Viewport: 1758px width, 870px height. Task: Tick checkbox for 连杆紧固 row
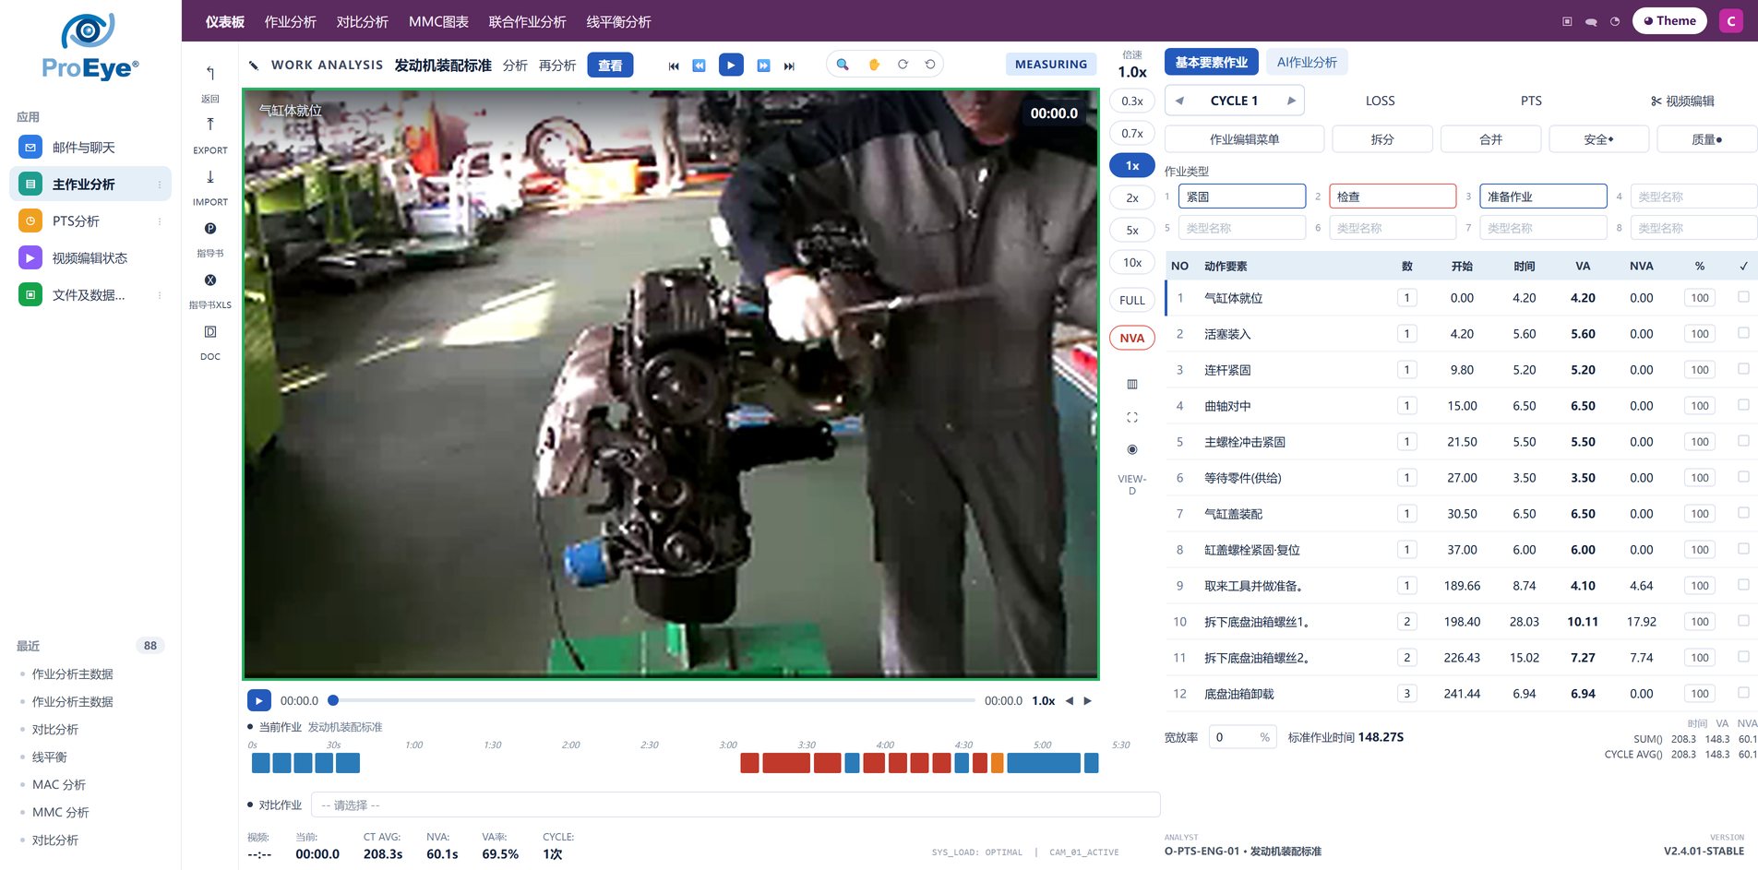pos(1743,369)
